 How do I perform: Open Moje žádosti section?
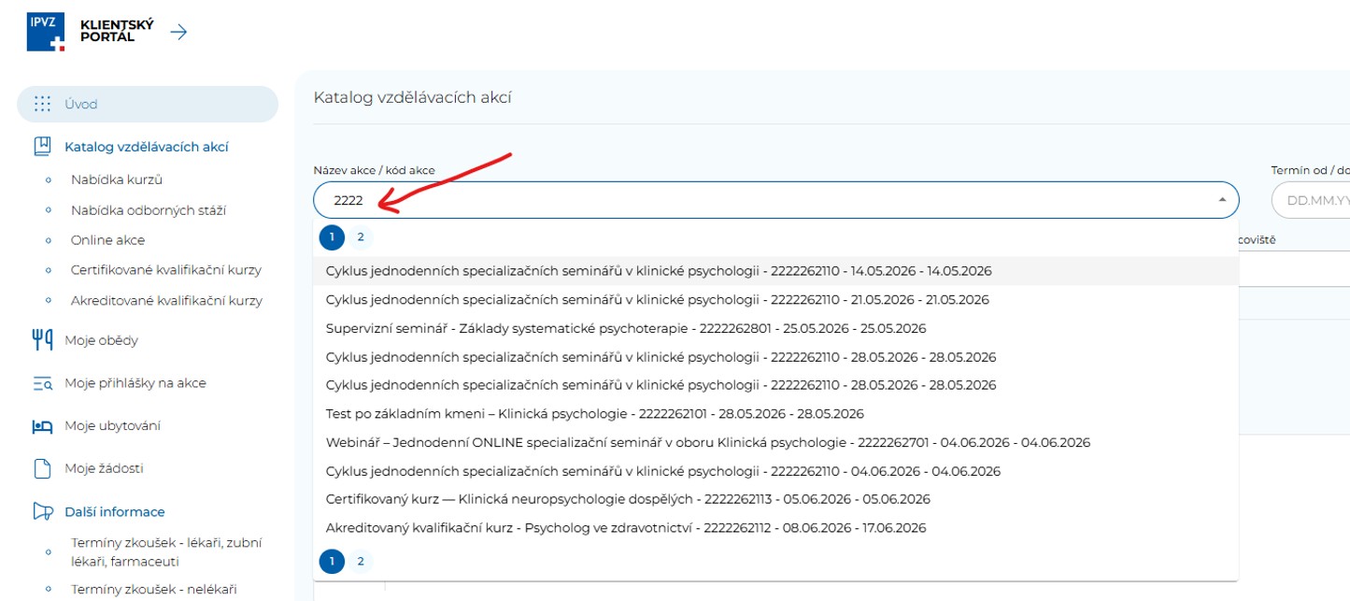pyautogui.click(x=104, y=468)
